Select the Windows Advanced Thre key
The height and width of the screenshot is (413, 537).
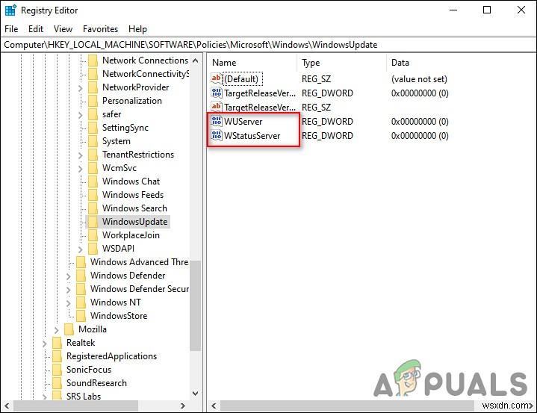(x=139, y=262)
